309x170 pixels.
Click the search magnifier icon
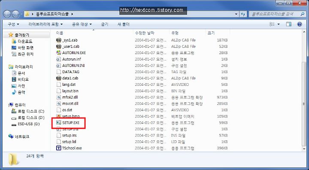coord(302,14)
